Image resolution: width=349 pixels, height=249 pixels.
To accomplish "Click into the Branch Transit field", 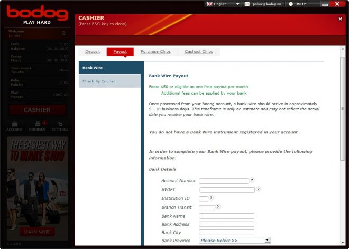I will tap(207, 208).
